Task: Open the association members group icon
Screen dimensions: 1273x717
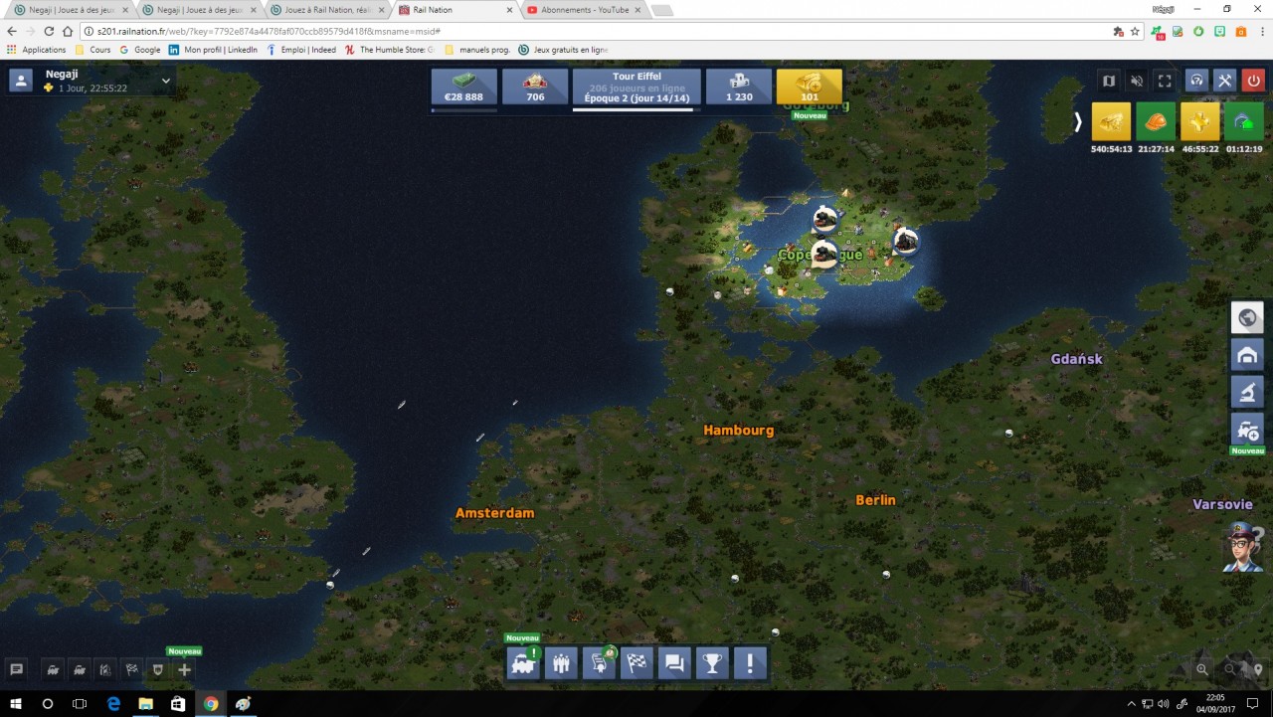Action: 561,663
